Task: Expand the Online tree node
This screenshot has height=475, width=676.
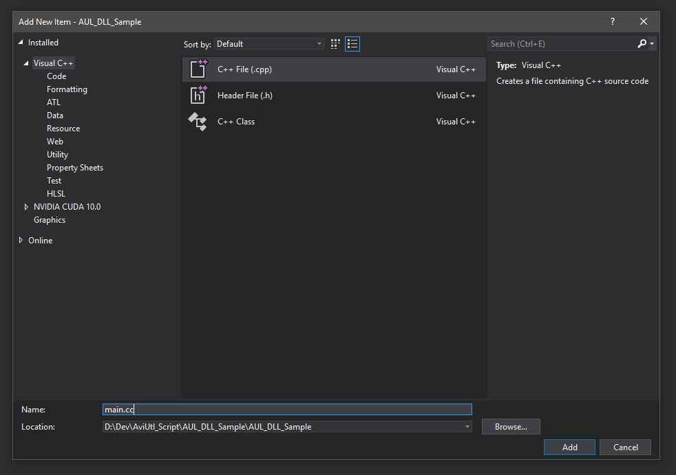Action: 20,240
